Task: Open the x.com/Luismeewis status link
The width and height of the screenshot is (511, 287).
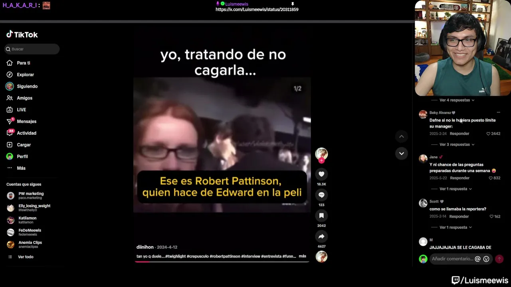Action: point(257,9)
